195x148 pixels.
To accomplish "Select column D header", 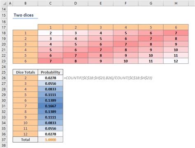I will 76,3.
